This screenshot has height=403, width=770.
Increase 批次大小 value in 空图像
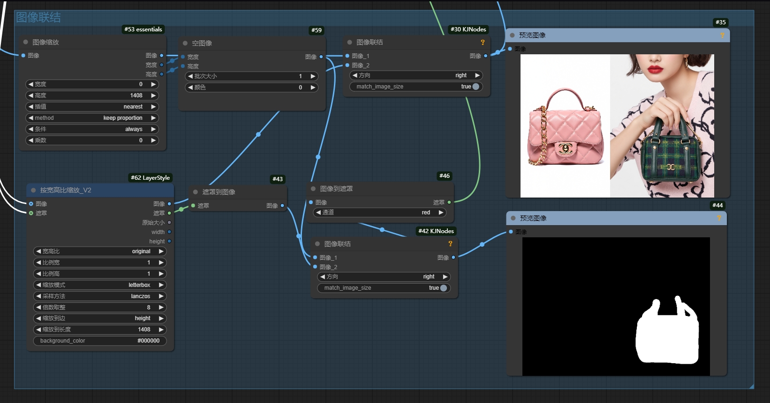(313, 76)
